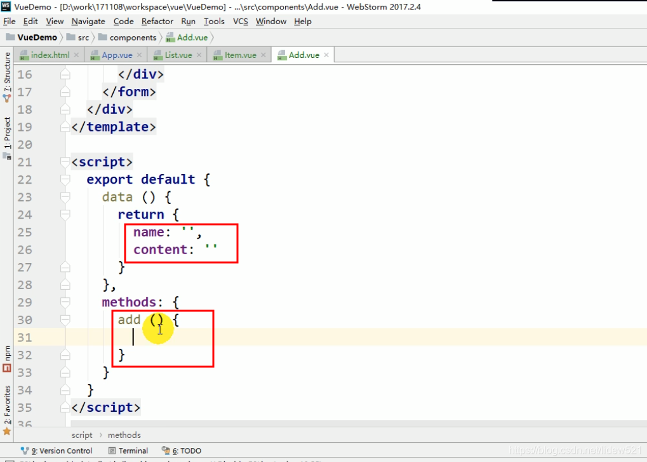
Task: Close the List.vue tab
Action: [x=199, y=55]
